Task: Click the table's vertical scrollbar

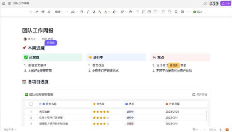Action: click(x=207, y=116)
